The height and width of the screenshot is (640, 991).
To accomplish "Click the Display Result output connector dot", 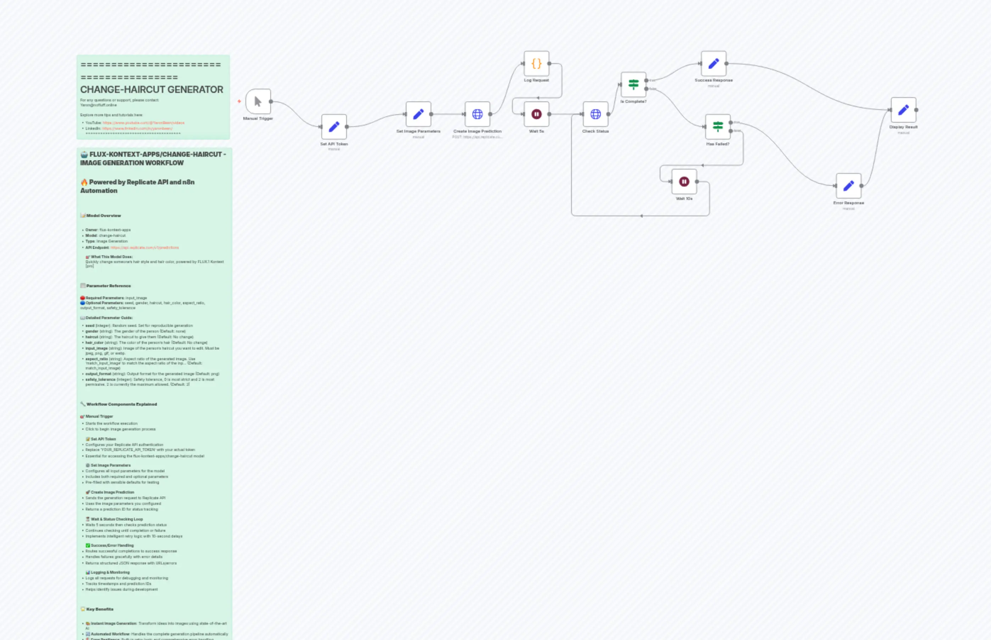I will tap(916, 110).
